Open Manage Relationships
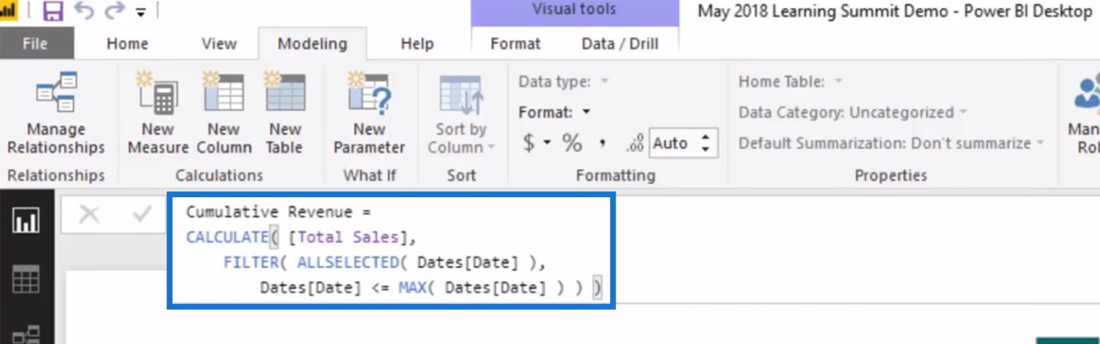1100x344 pixels. [56, 113]
